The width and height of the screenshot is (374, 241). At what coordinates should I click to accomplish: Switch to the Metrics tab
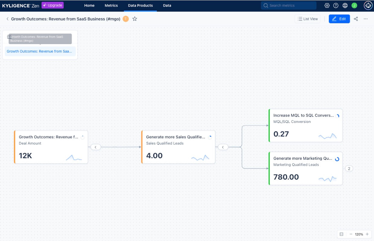tap(111, 5)
